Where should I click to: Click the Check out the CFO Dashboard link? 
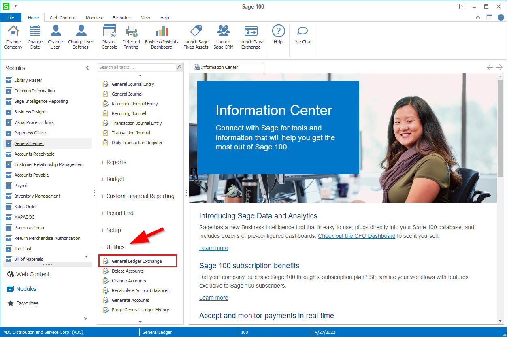point(356,236)
